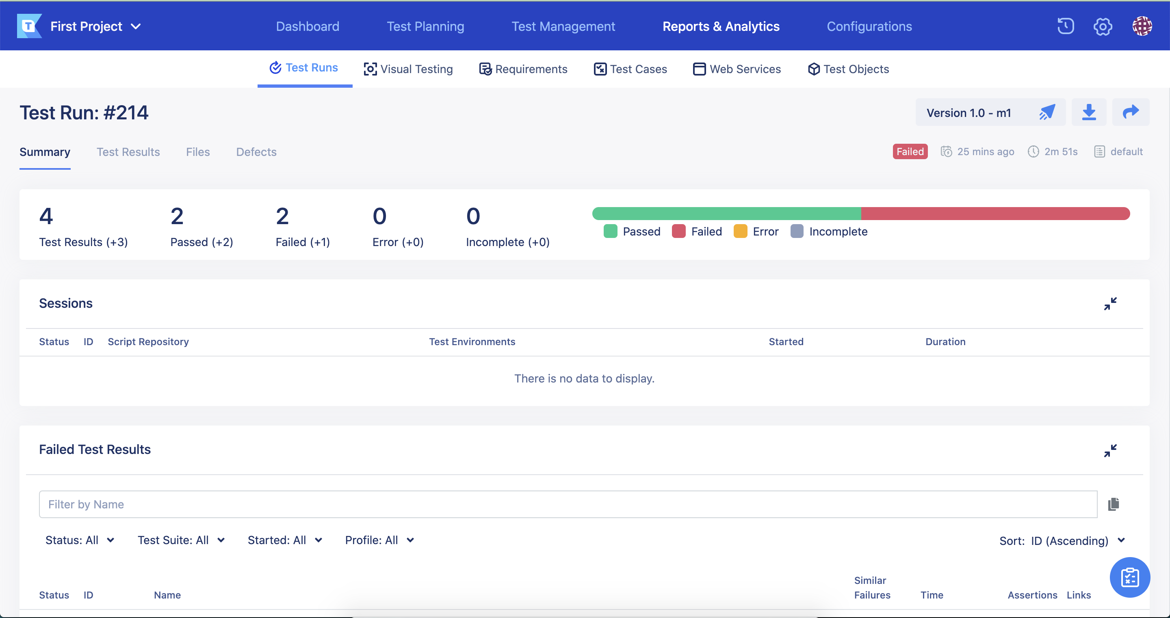Click the Similar Failures column header

click(872, 588)
